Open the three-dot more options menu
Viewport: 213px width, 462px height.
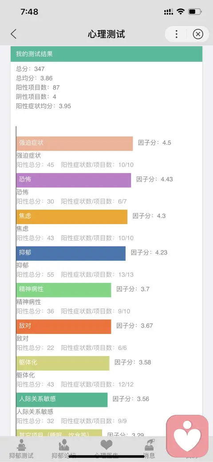pyautogui.click(x=177, y=34)
